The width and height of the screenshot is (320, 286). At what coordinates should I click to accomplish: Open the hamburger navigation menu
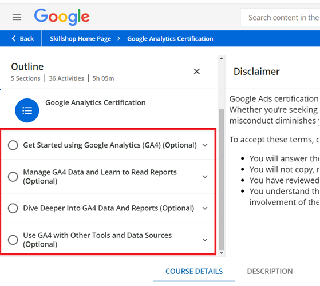pyautogui.click(x=17, y=17)
